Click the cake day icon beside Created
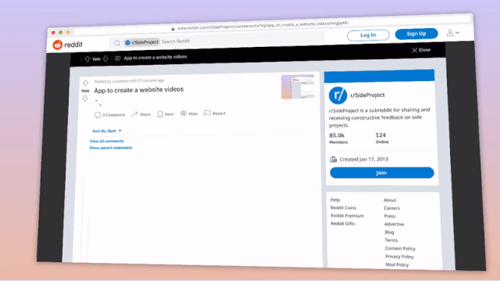The image size is (500, 281). tap(334, 159)
